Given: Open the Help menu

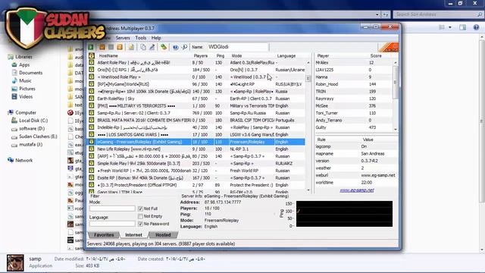Looking at the screenshot, I should tap(156, 38).
